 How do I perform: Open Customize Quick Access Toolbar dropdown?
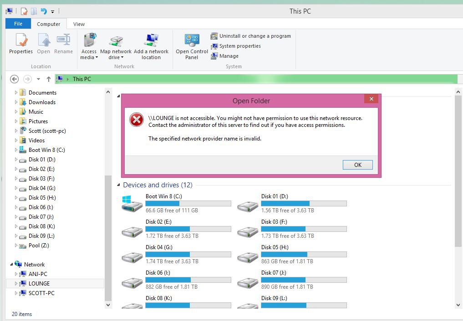click(x=52, y=12)
